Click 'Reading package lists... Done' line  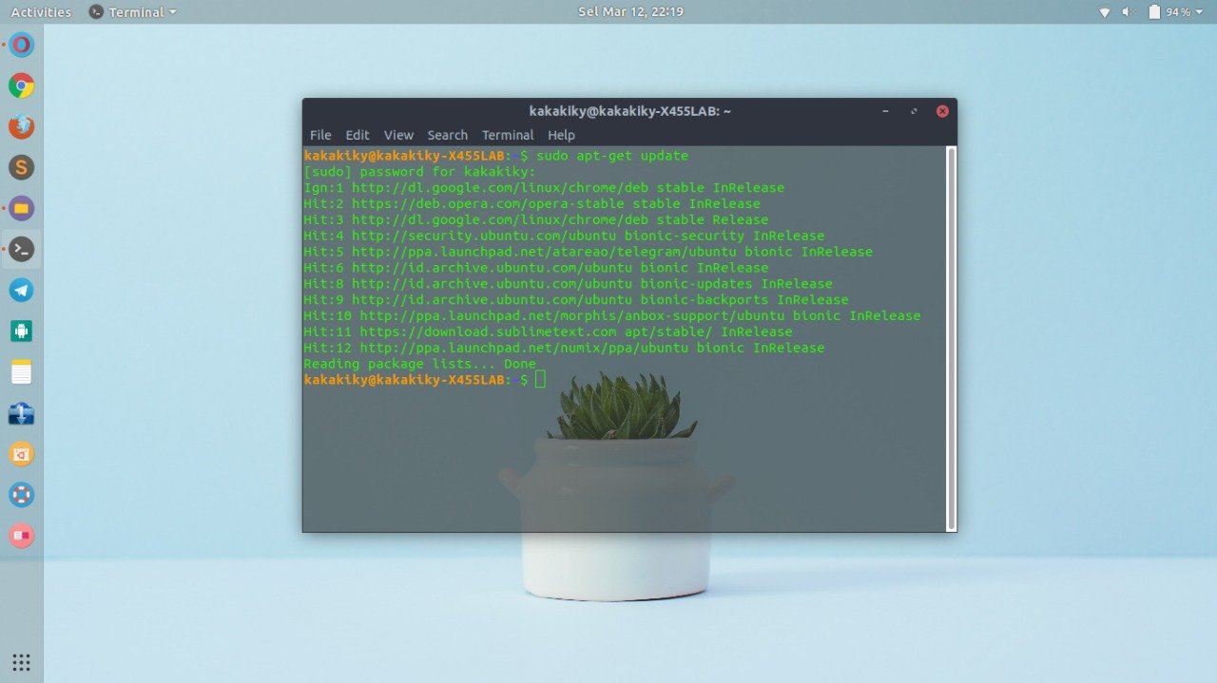pos(419,365)
